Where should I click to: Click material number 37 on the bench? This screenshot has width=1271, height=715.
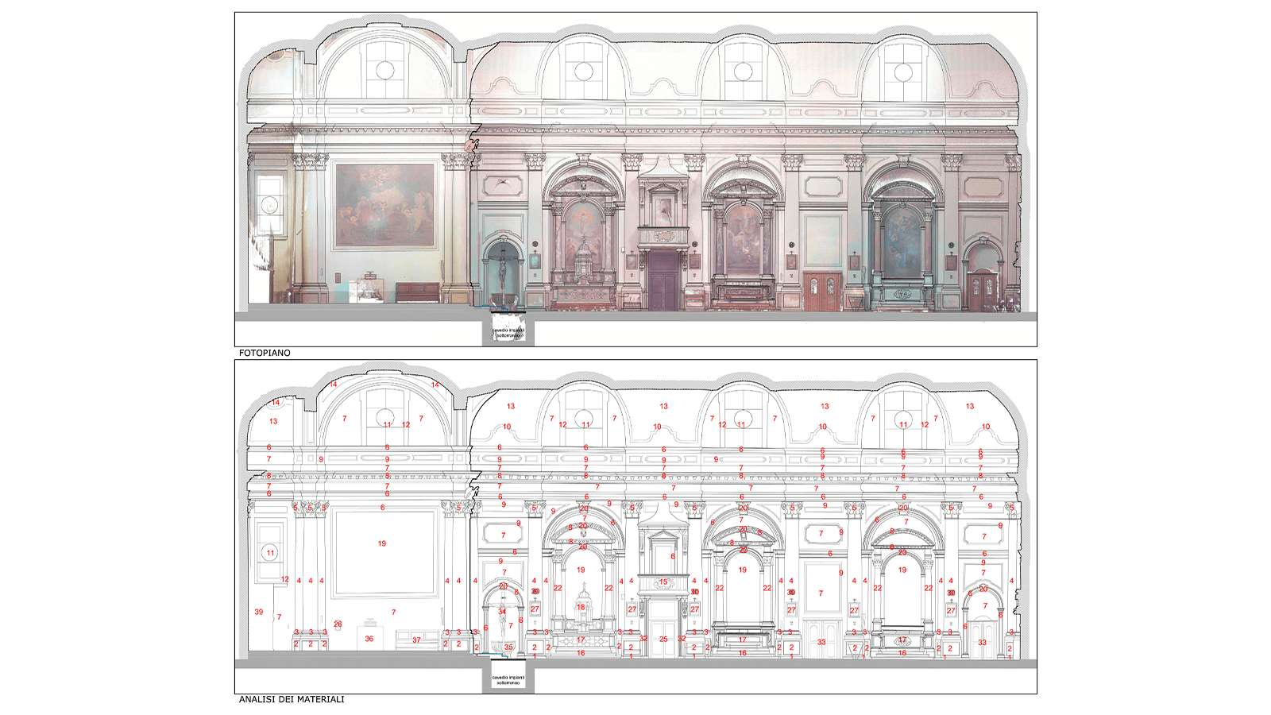416,640
